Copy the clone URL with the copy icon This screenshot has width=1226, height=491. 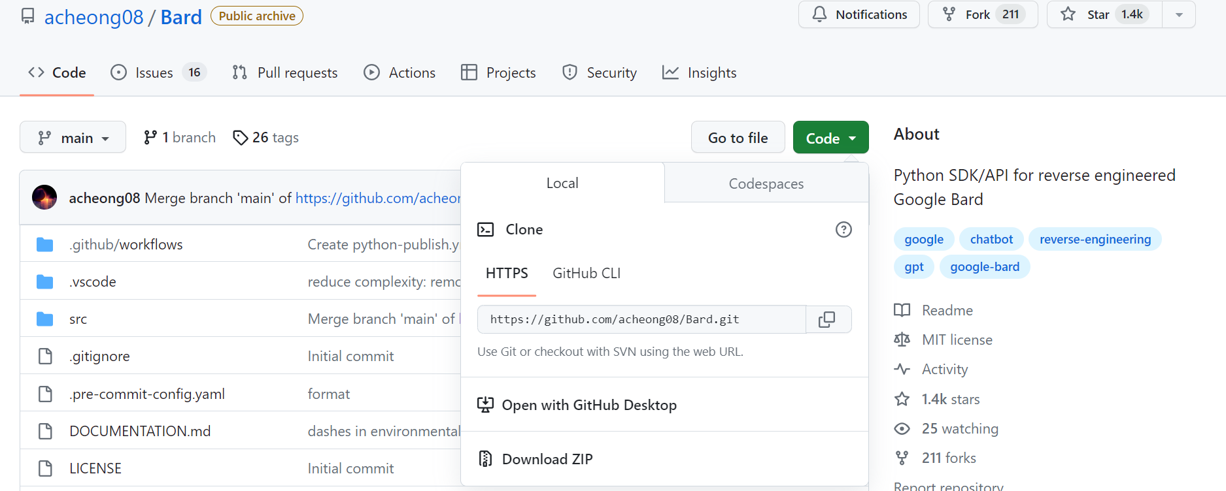tap(828, 319)
